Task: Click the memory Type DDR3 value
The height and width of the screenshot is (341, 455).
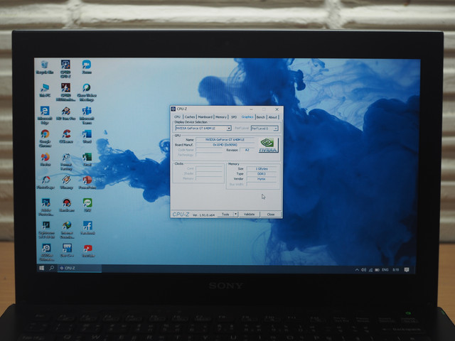Action: [x=262, y=173]
